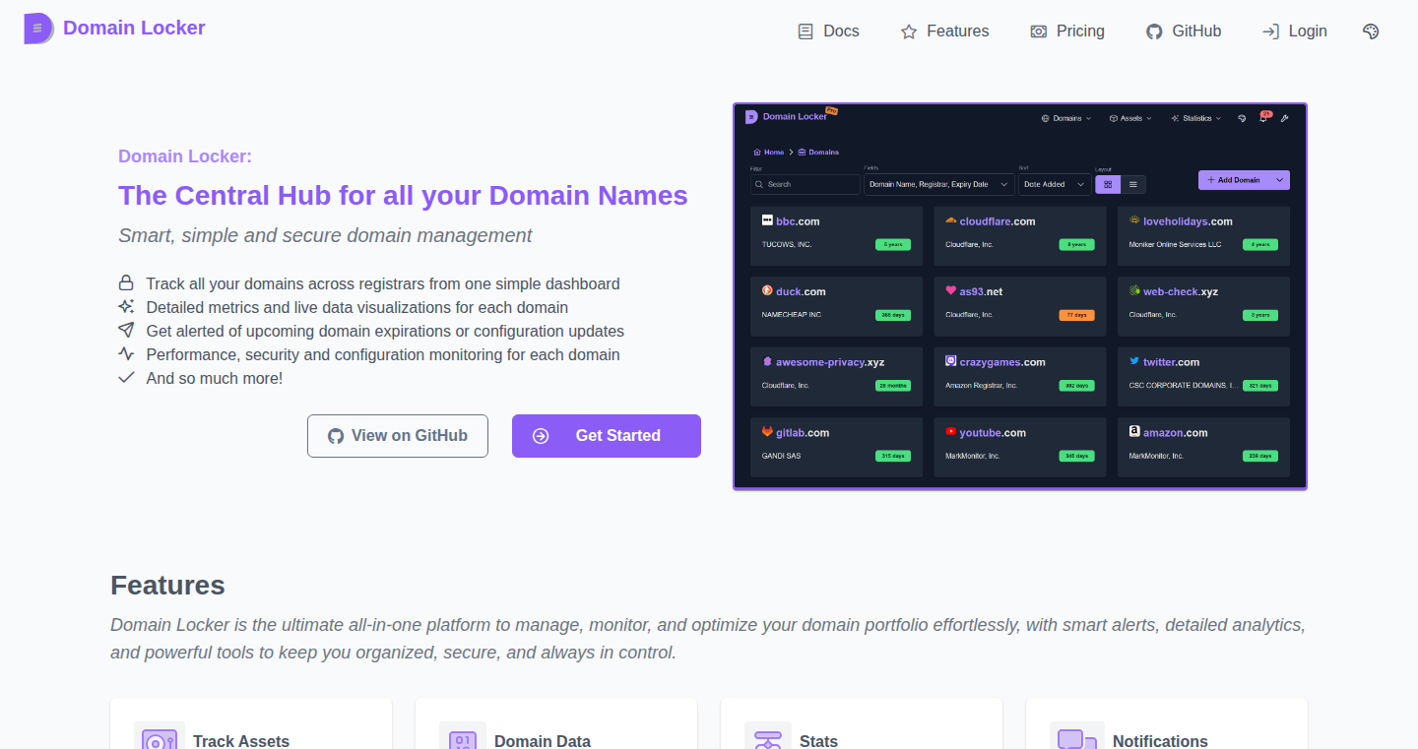Click the Amazon favicon in dashboard preview
1418x749 pixels.
click(x=1134, y=432)
